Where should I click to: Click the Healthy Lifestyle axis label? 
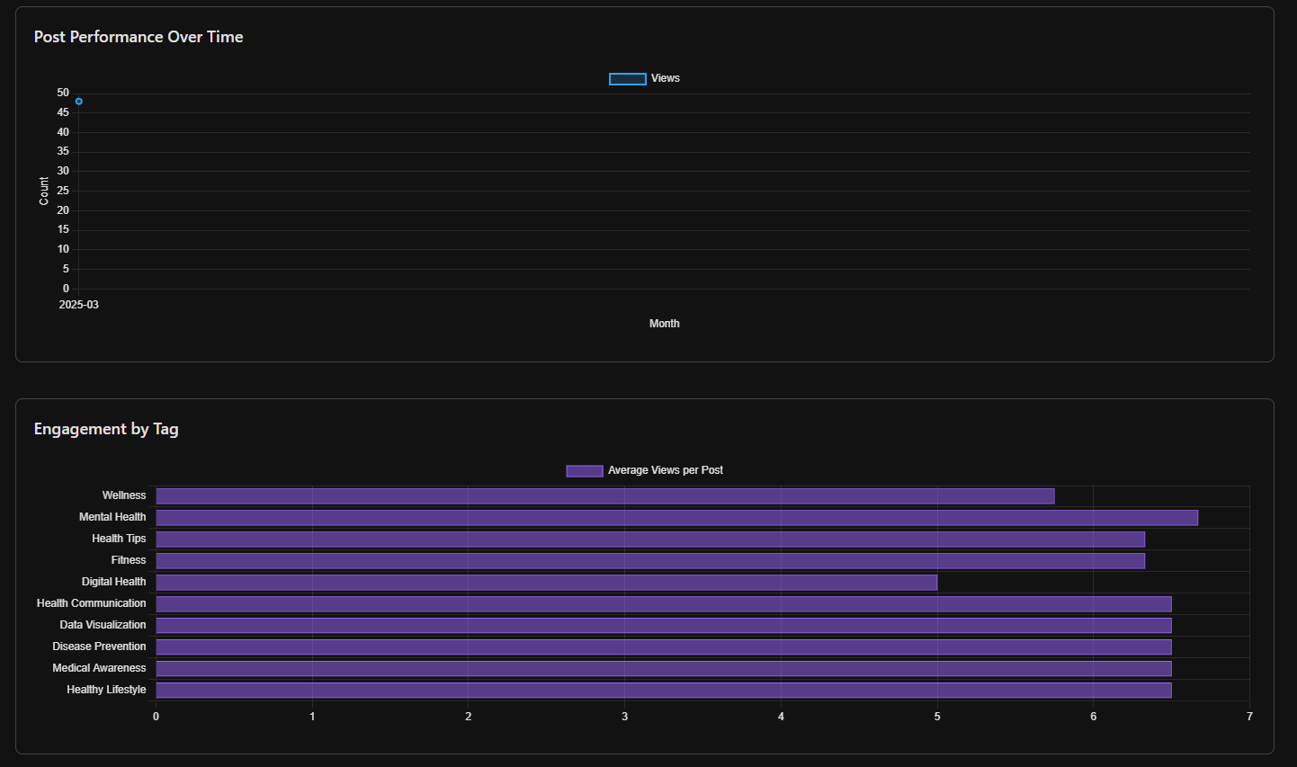[x=106, y=690]
